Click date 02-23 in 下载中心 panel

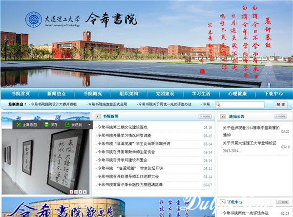coord(285,214)
